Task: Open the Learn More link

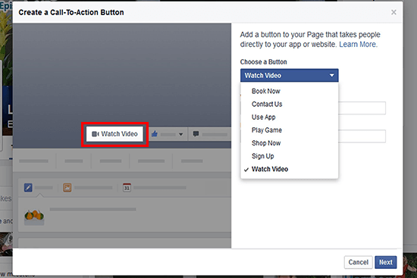Action: (358, 44)
